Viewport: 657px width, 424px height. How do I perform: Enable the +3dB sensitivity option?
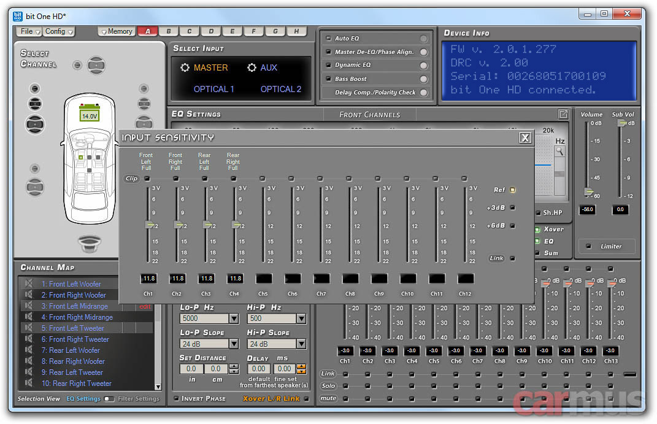coord(512,207)
